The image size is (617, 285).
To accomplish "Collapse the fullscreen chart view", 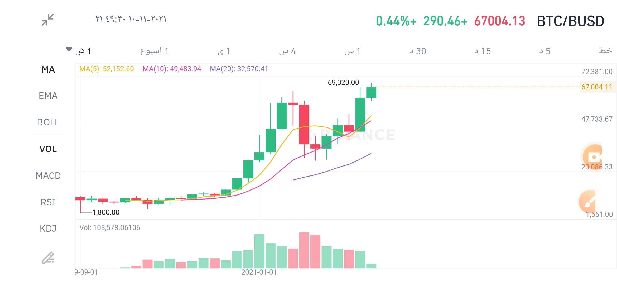I will pos(48,20).
